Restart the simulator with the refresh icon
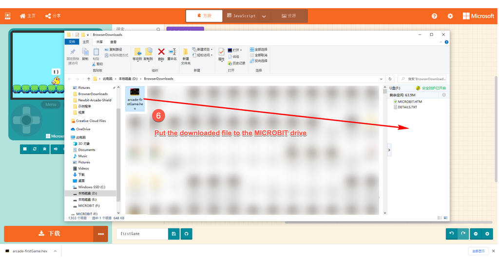This screenshot has width=499, height=258. pyautogui.click(x=35, y=149)
